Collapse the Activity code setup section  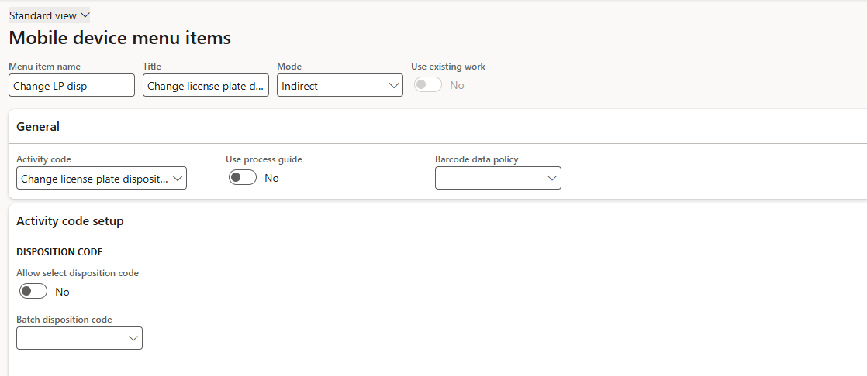point(70,221)
